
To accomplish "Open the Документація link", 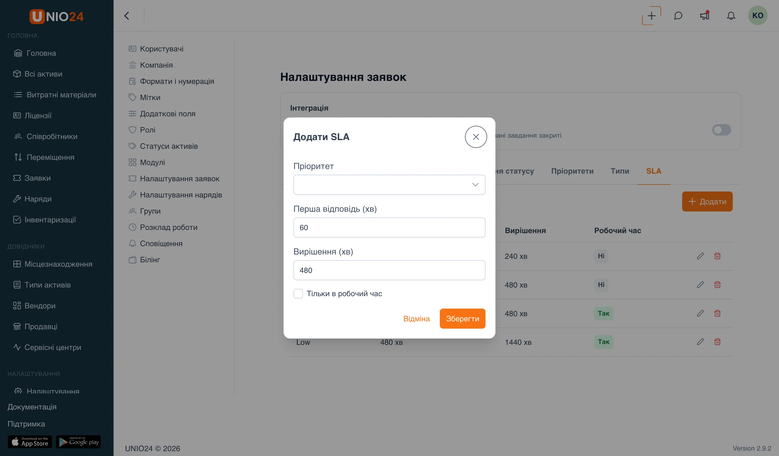I will click(32, 407).
